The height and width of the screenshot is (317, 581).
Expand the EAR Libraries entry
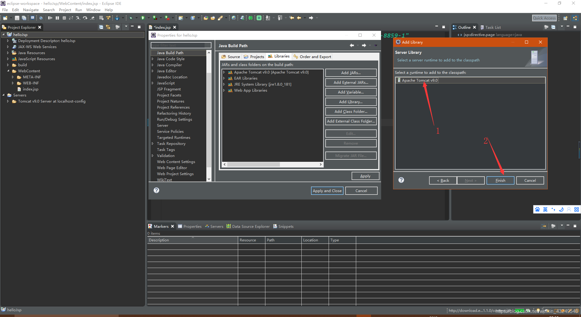[x=224, y=78]
